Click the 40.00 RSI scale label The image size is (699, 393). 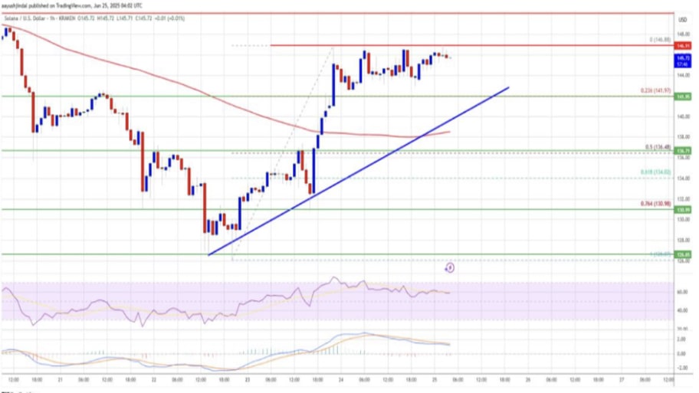tap(682, 310)
